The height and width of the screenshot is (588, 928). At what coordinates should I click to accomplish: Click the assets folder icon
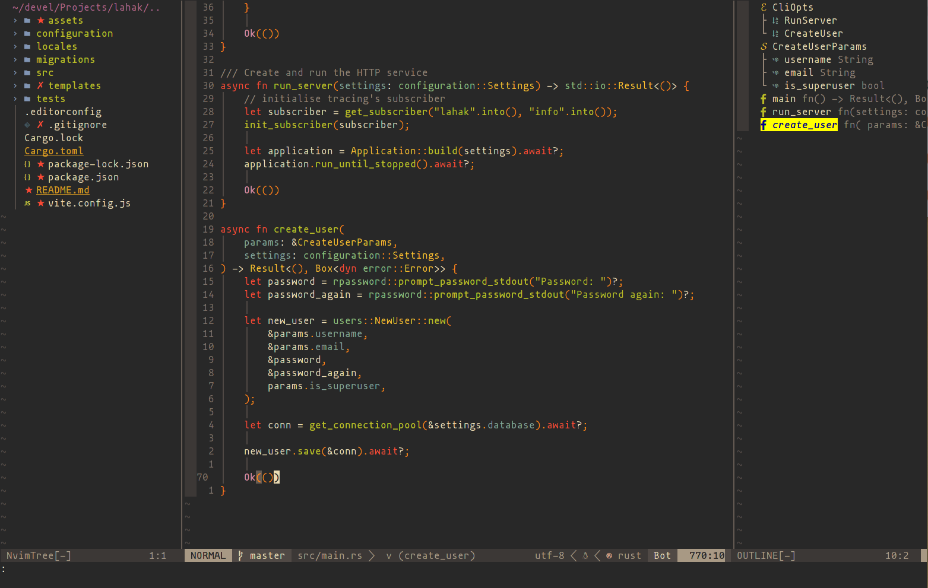[27, 21]
